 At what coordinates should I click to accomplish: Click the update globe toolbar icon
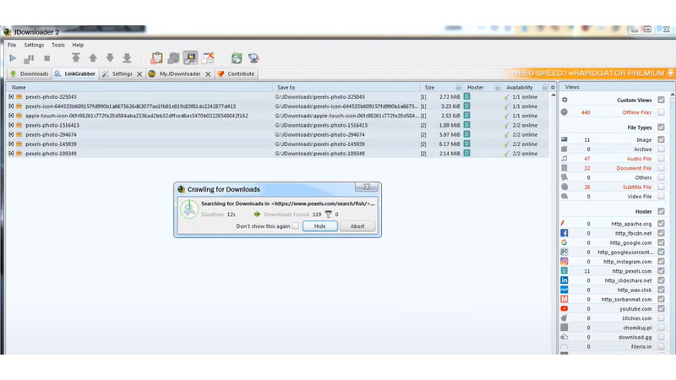point(253,57)
